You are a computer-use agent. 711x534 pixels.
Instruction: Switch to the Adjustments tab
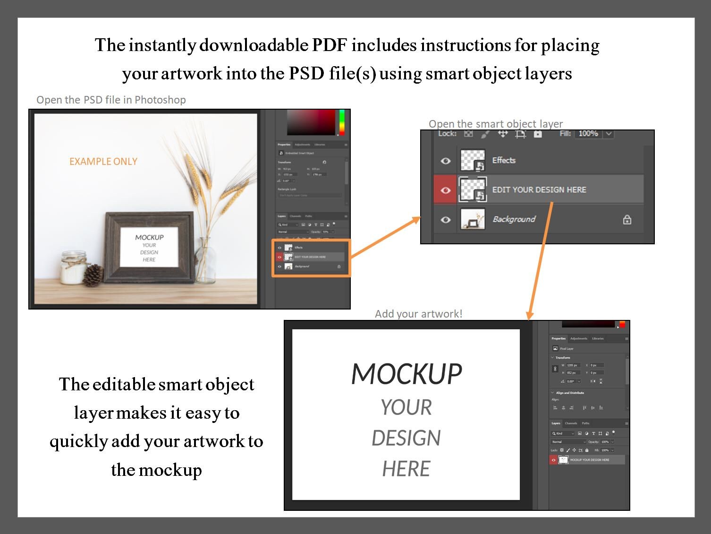tap(579, 338)
